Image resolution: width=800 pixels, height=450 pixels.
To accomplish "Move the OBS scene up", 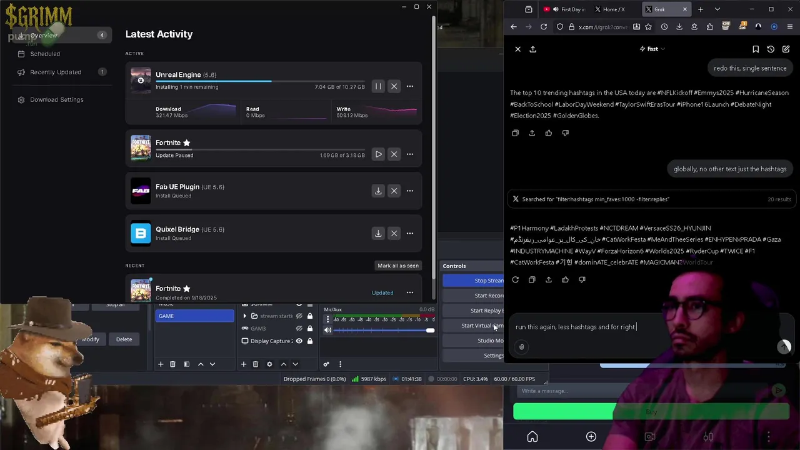I will (x=201, y=364).
